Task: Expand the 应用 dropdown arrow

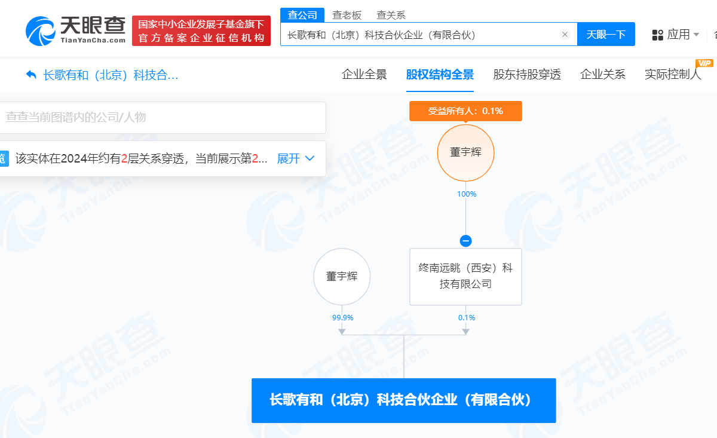Action: coord(696,35)
